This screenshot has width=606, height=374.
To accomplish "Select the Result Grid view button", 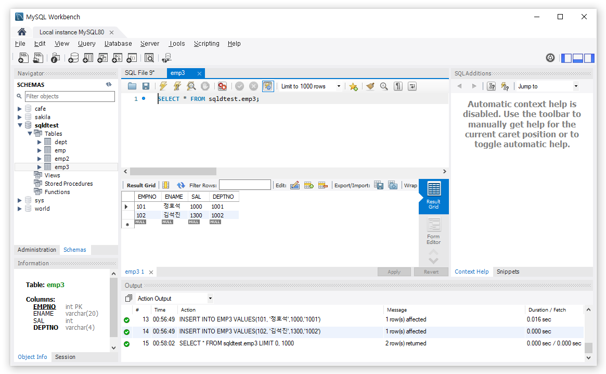I will pos(434,196).
